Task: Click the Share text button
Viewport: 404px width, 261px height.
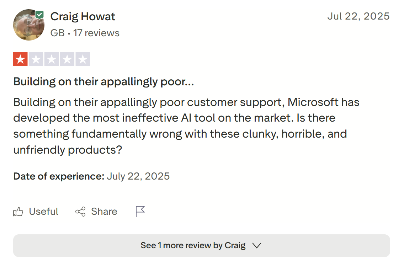Action: click(x=104, y=212)
